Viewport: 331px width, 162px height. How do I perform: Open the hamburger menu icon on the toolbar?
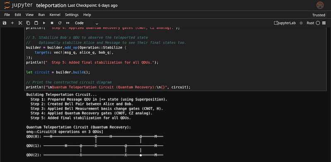coord(324,23)
